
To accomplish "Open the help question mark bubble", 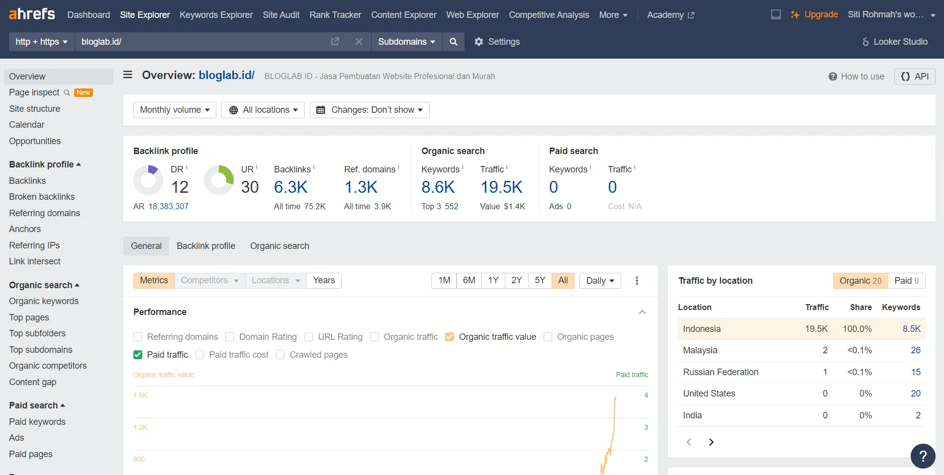I will tap(923, 456).
